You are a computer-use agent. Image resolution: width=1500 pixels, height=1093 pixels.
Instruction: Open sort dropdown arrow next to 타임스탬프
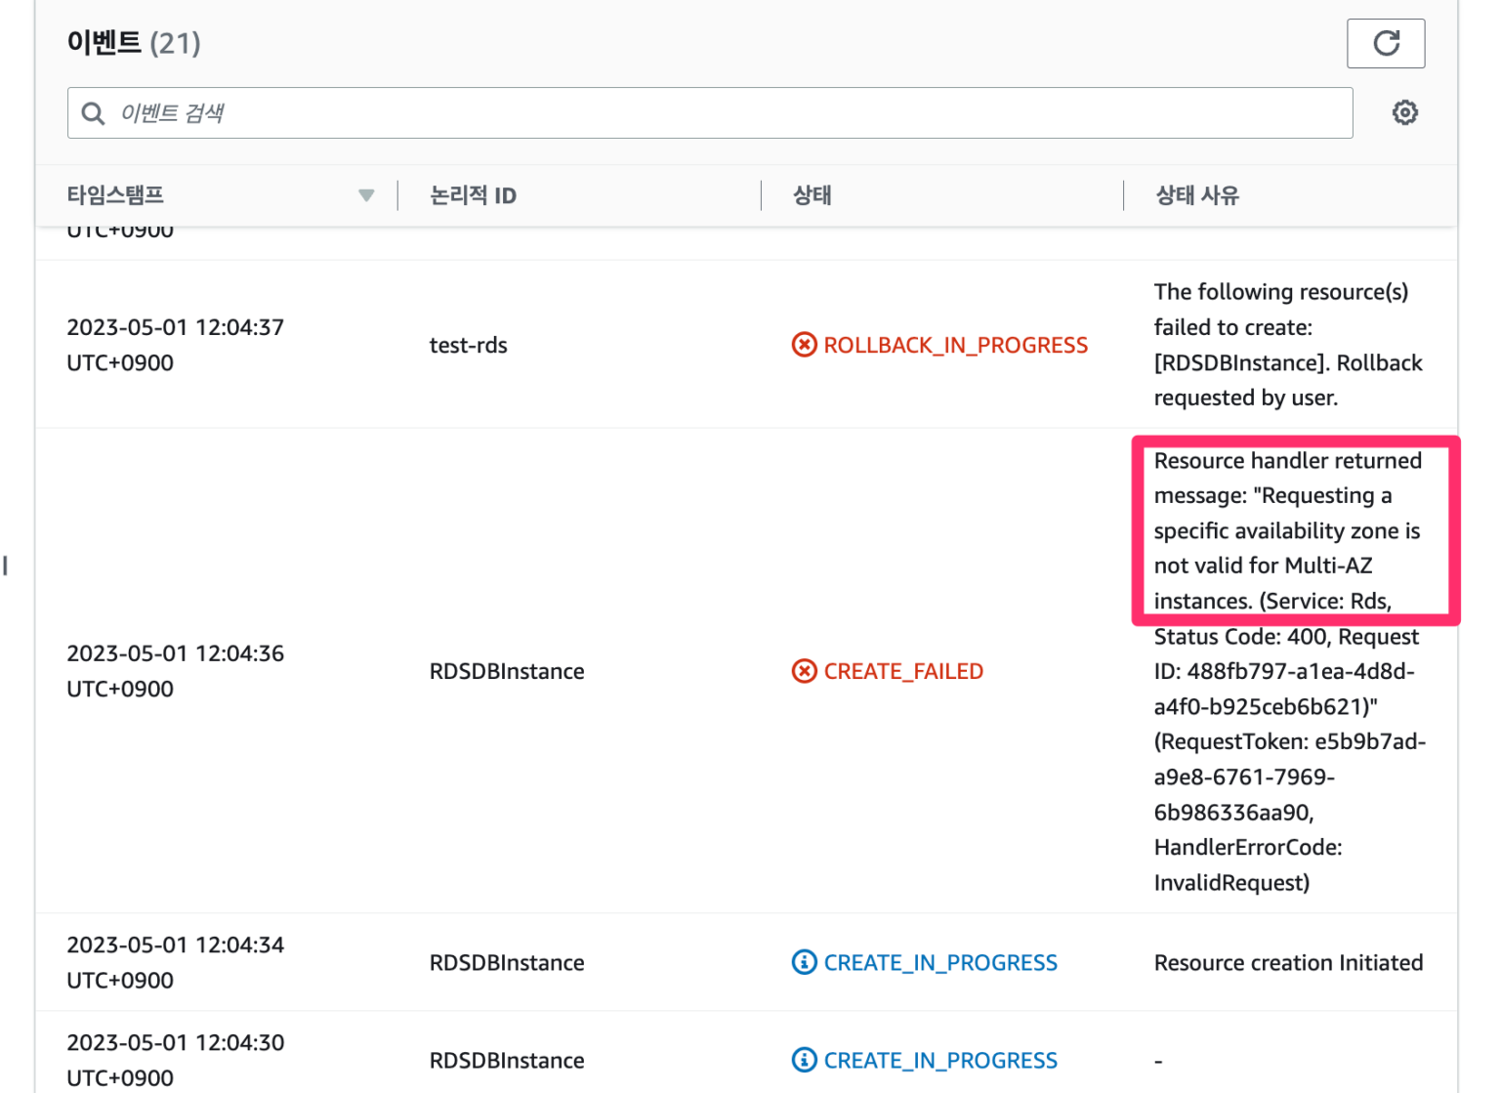click(366, 195)
